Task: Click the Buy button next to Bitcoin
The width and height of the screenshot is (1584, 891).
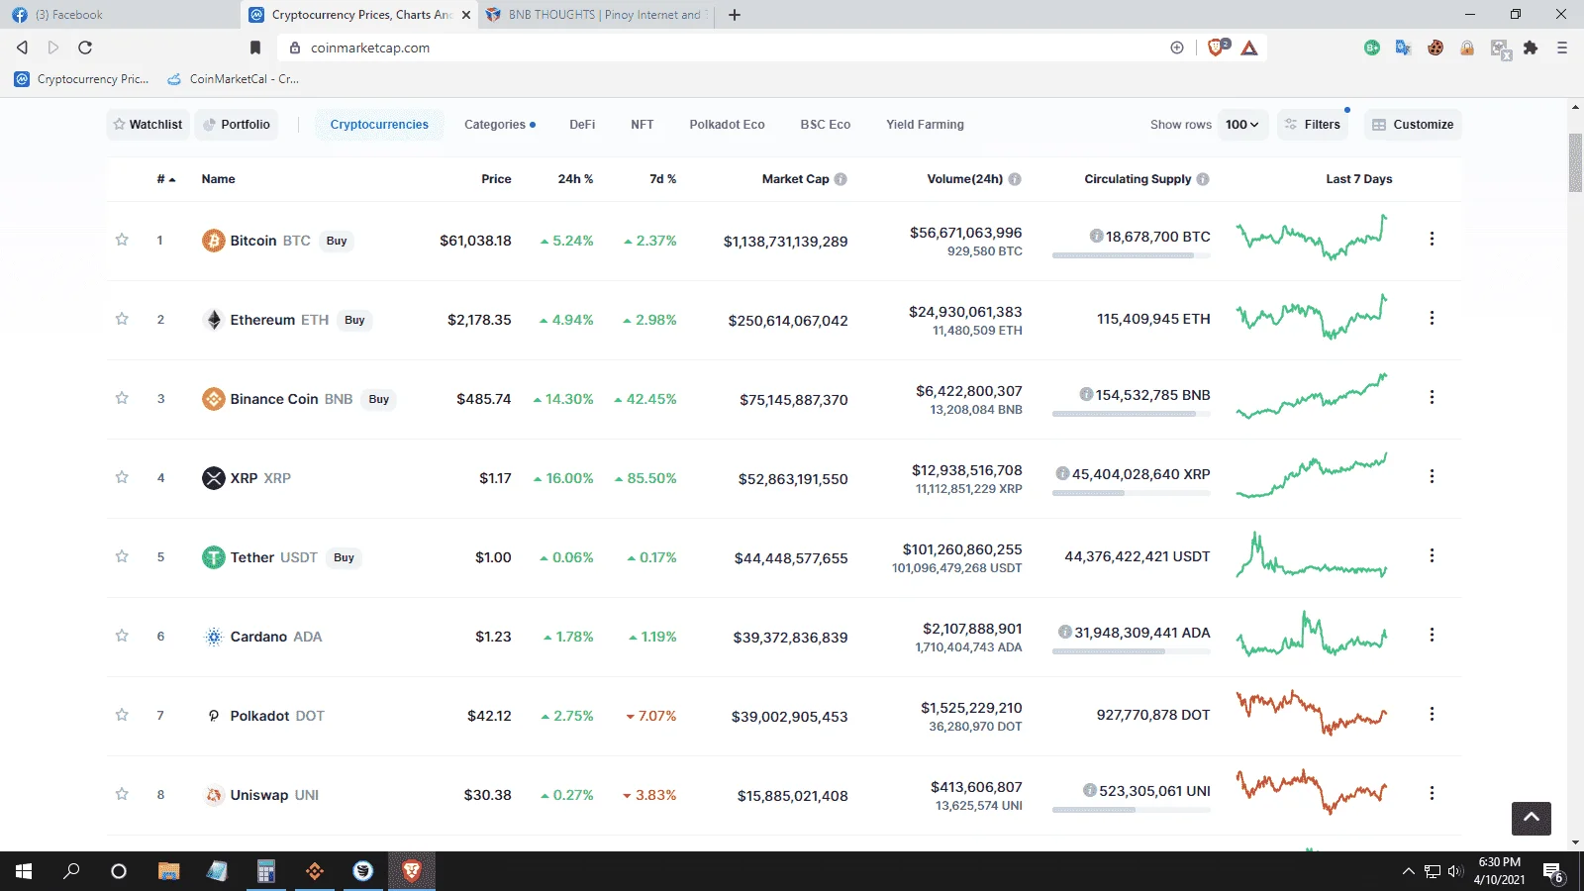Action: tap(337, 241)
